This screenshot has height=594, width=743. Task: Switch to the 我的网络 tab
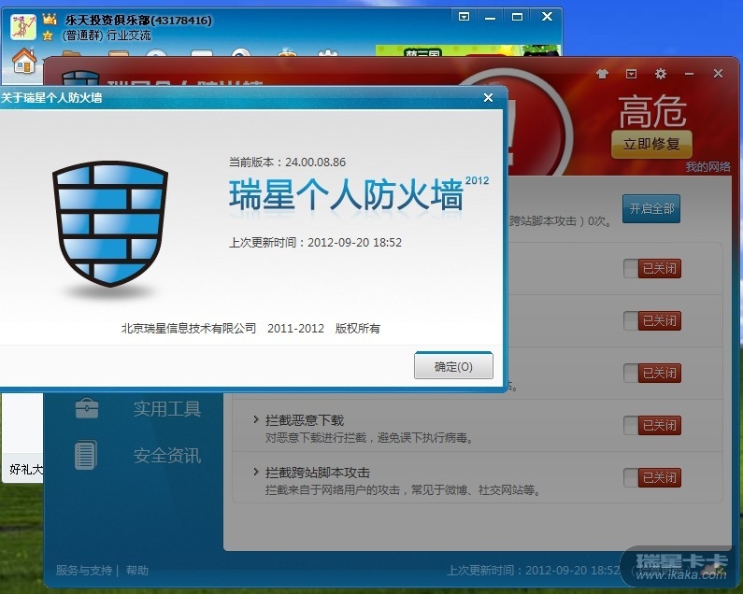[x=707, y=167]
